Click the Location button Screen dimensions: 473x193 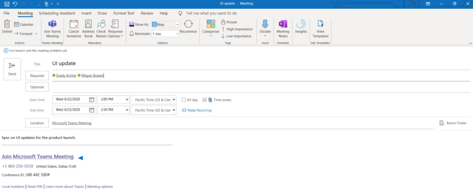(x=37, y=123)
